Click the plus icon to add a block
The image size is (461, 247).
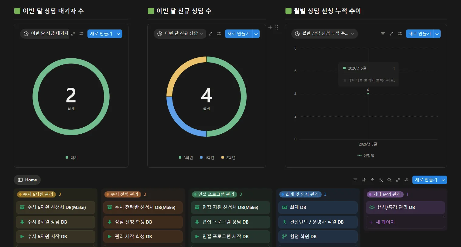coord(270,27)
